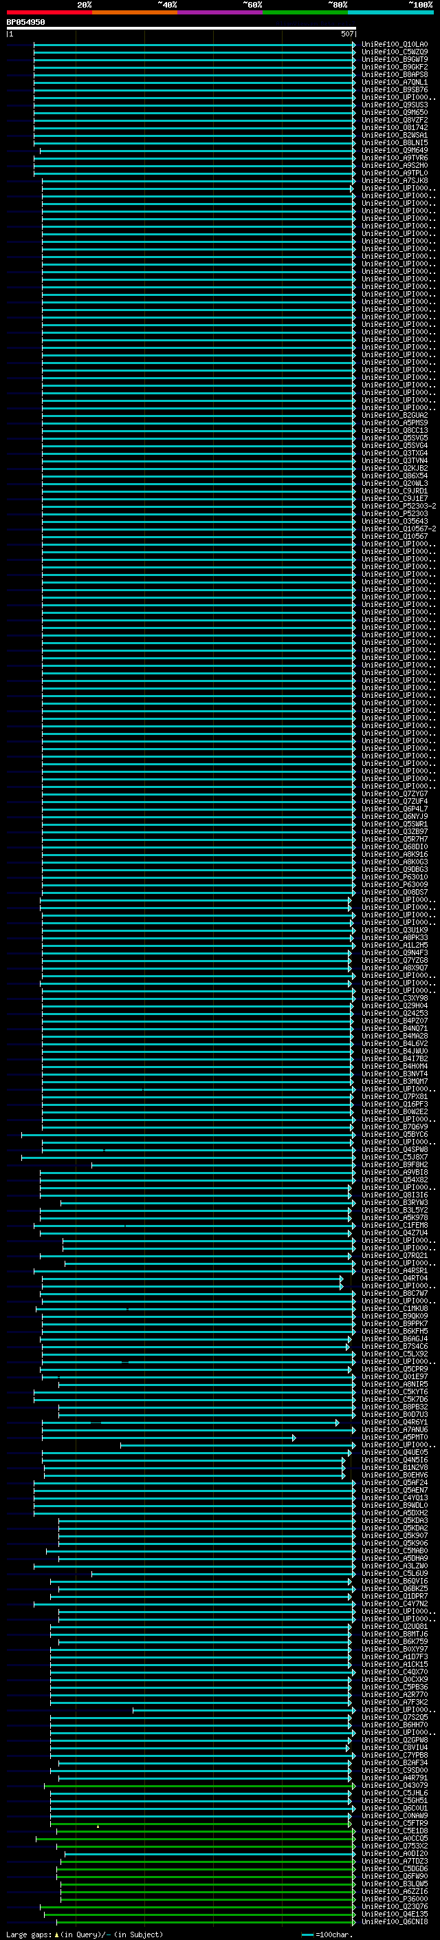This screenshot has width=440, height=1940.
Task: Select the purple ~60% identity color band
Action: click(x=219, y=12)
